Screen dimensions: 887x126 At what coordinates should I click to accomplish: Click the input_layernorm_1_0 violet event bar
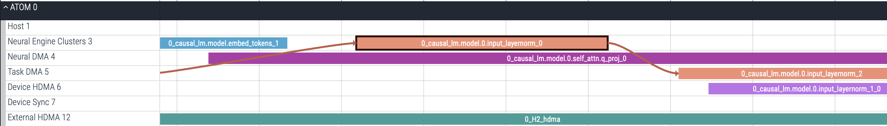coord(797,89)
